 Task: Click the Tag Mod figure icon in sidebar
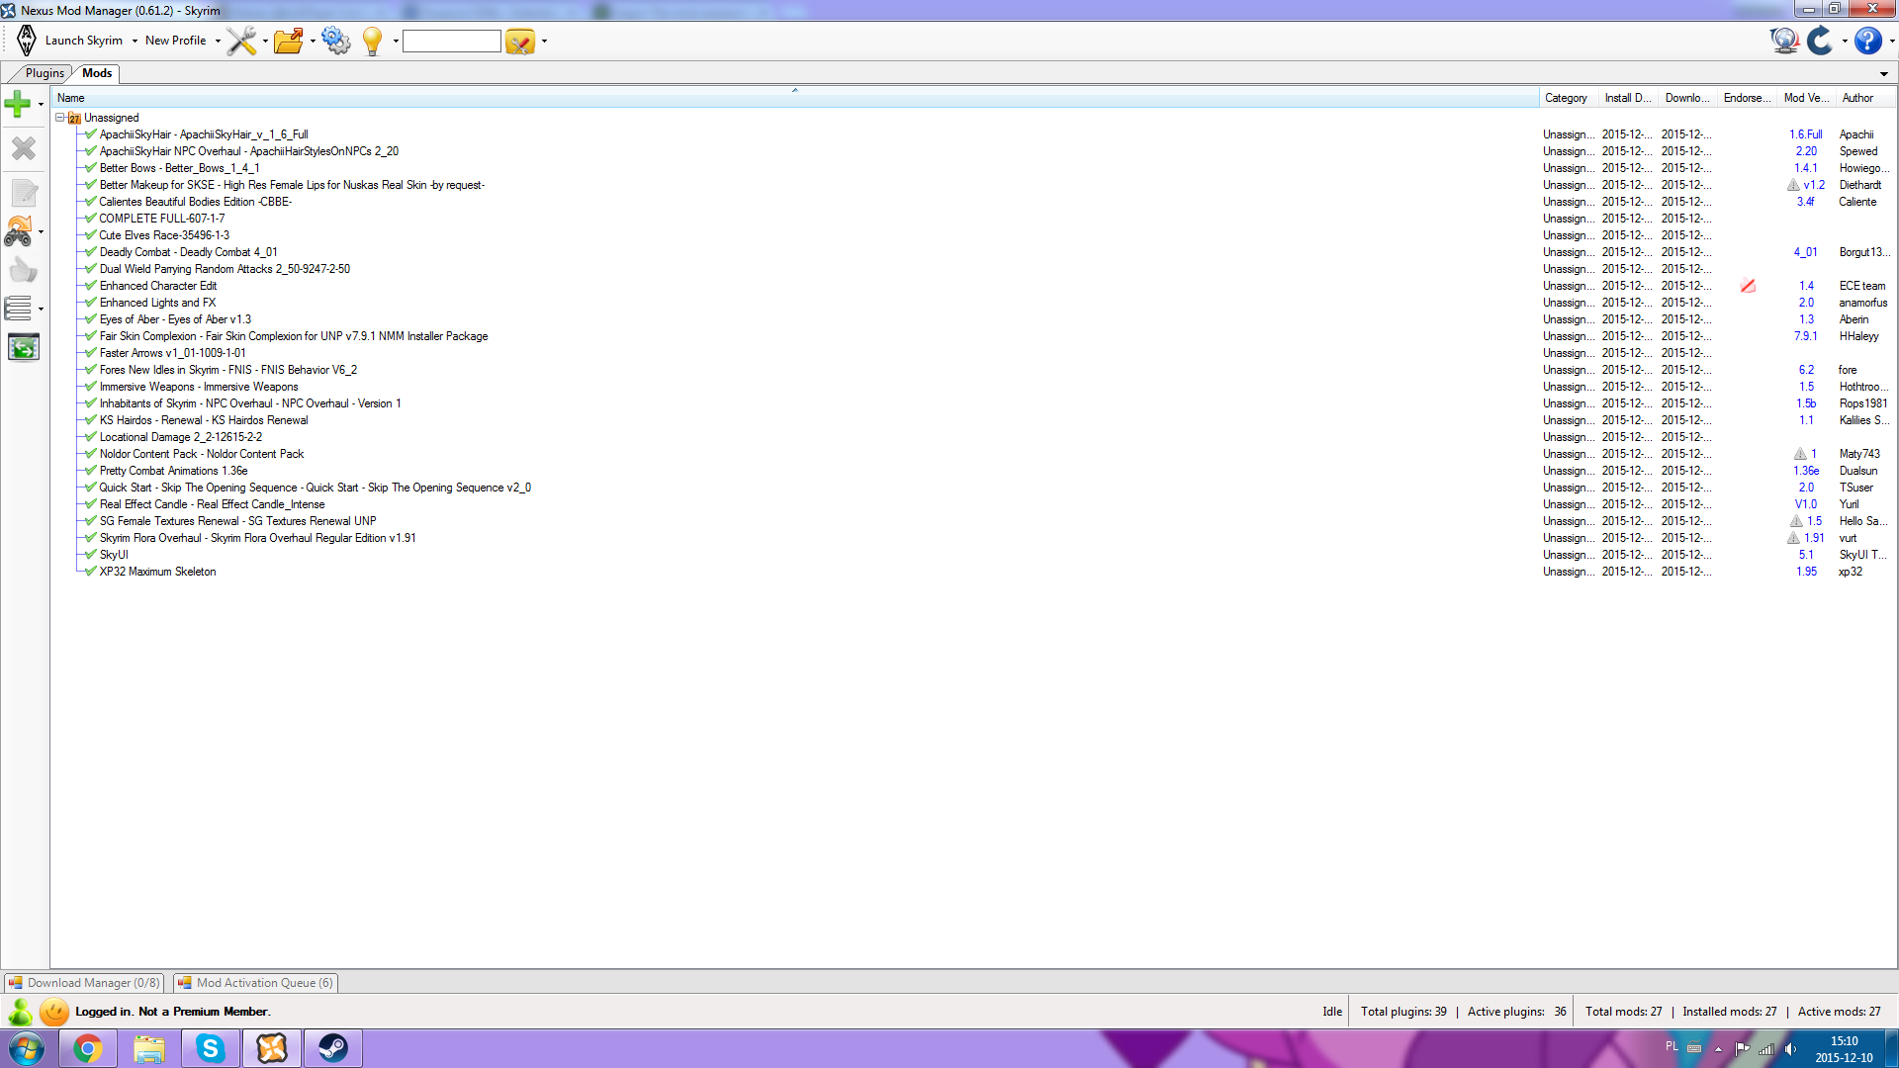point(19,231)
